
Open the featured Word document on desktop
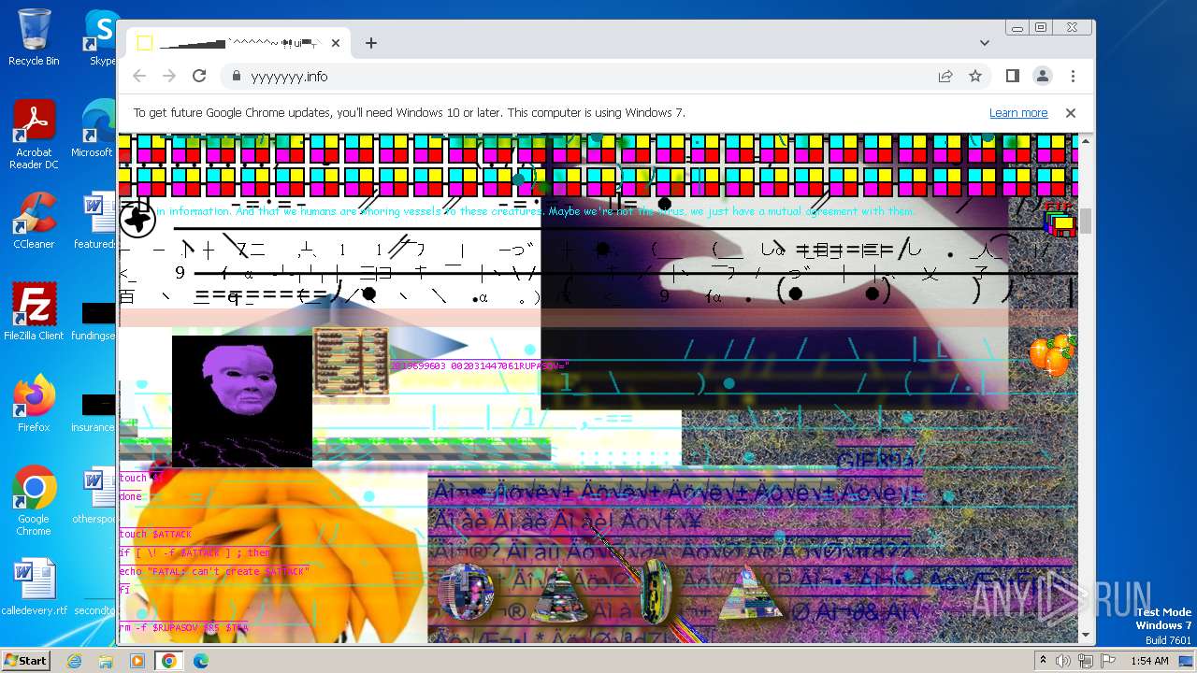[x=94, y=221]
